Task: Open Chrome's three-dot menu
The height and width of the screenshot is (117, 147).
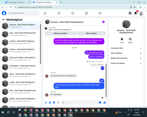Action: (x=144, y=7)
